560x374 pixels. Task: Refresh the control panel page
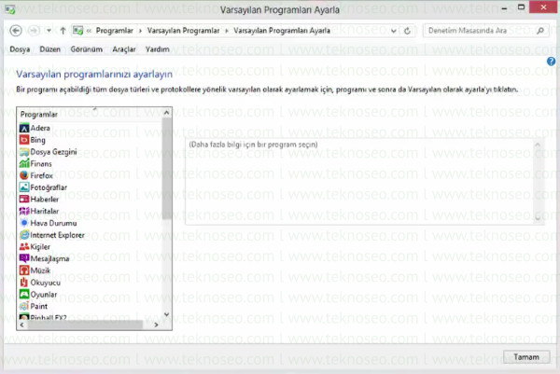(407, 31)
